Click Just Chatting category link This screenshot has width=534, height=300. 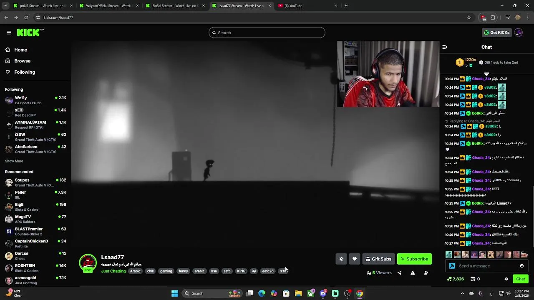[x=113, y=271]
